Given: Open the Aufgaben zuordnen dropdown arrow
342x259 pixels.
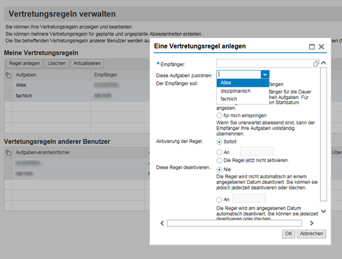Looking at the screenshot, I should [x=265, y=75].
